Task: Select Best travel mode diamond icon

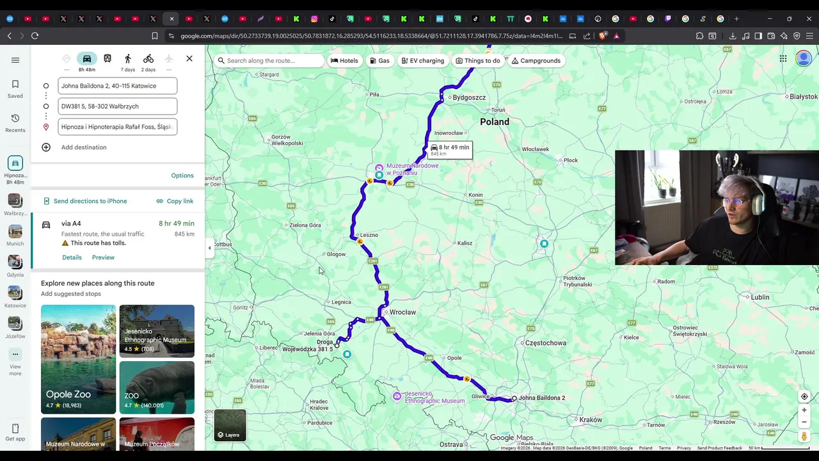Action: [x=67, y=59]
